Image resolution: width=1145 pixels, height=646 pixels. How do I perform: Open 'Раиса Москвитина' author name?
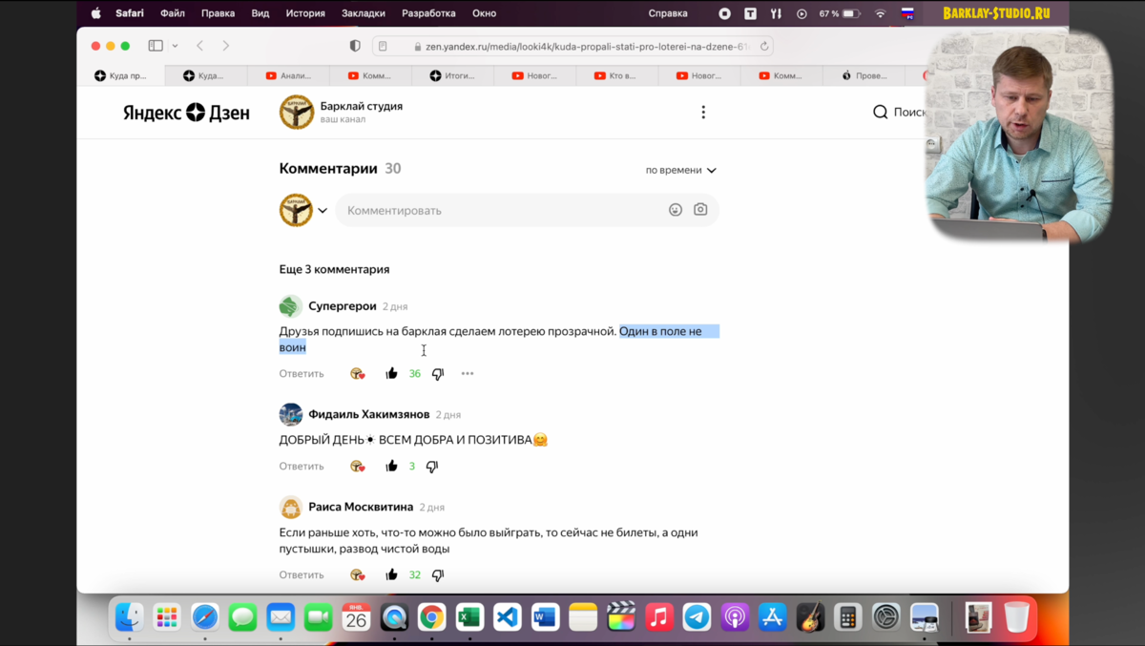tap(361, 507)
